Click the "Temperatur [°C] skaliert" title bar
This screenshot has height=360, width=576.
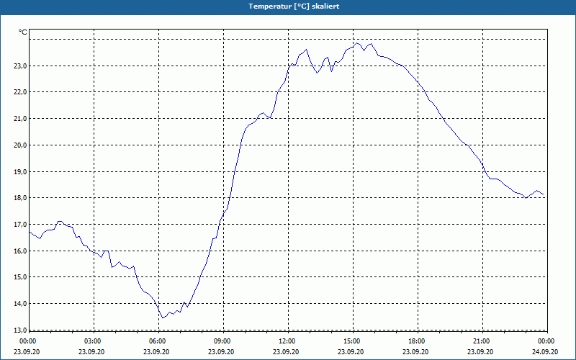(288, 6)
